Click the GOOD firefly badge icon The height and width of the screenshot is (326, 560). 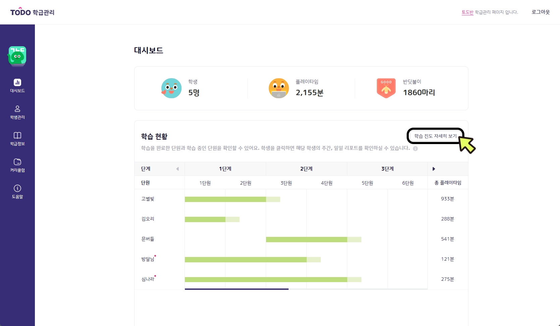386,88
